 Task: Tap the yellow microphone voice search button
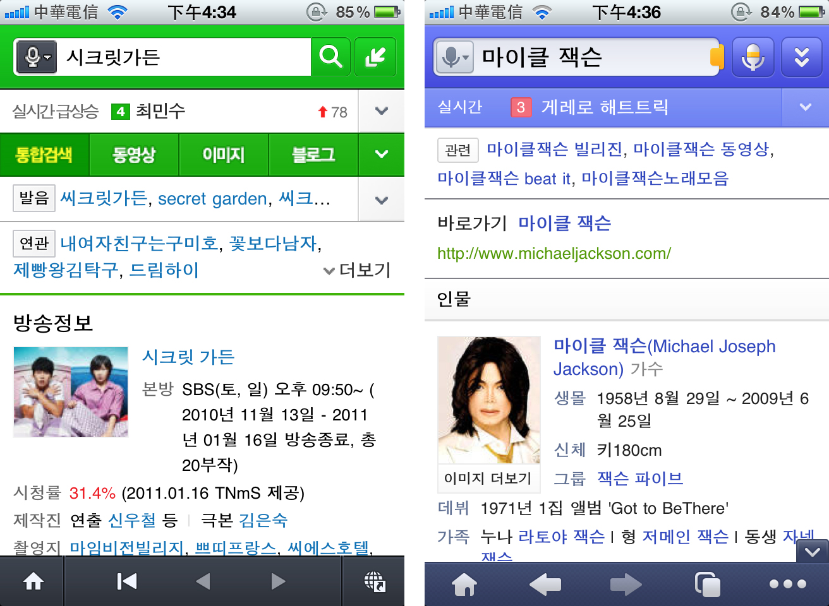[753, 57]
